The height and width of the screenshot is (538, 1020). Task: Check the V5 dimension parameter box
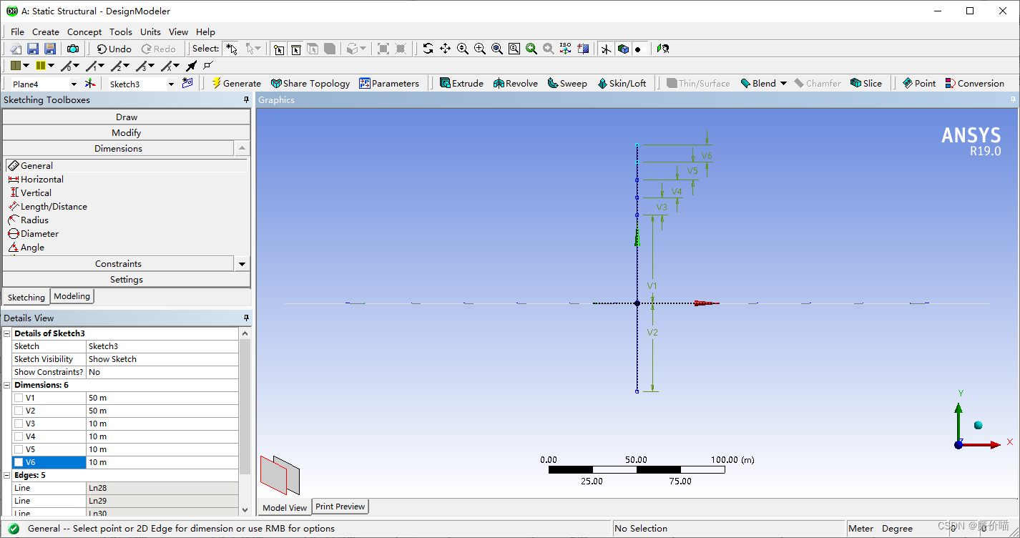(x=19, y=449)
